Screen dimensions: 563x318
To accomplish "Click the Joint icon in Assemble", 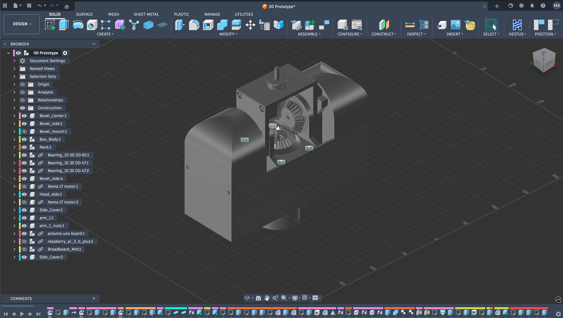I will click(x=324, y=25).
